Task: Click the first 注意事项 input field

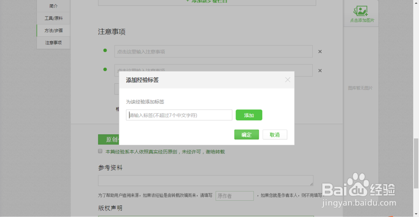Action: tap(214, 51)
